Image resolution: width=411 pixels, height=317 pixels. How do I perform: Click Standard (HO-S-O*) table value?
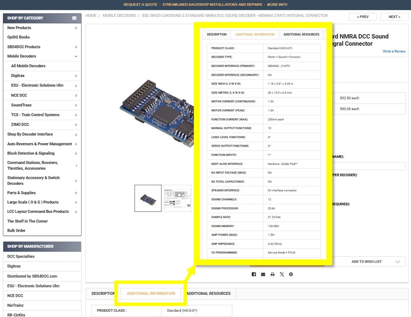click(x=182, y=311)
